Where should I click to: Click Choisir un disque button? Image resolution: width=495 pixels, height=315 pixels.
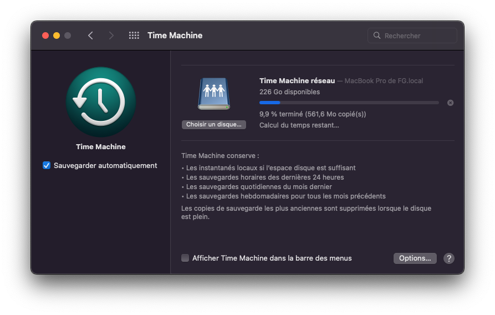point(214,124)
